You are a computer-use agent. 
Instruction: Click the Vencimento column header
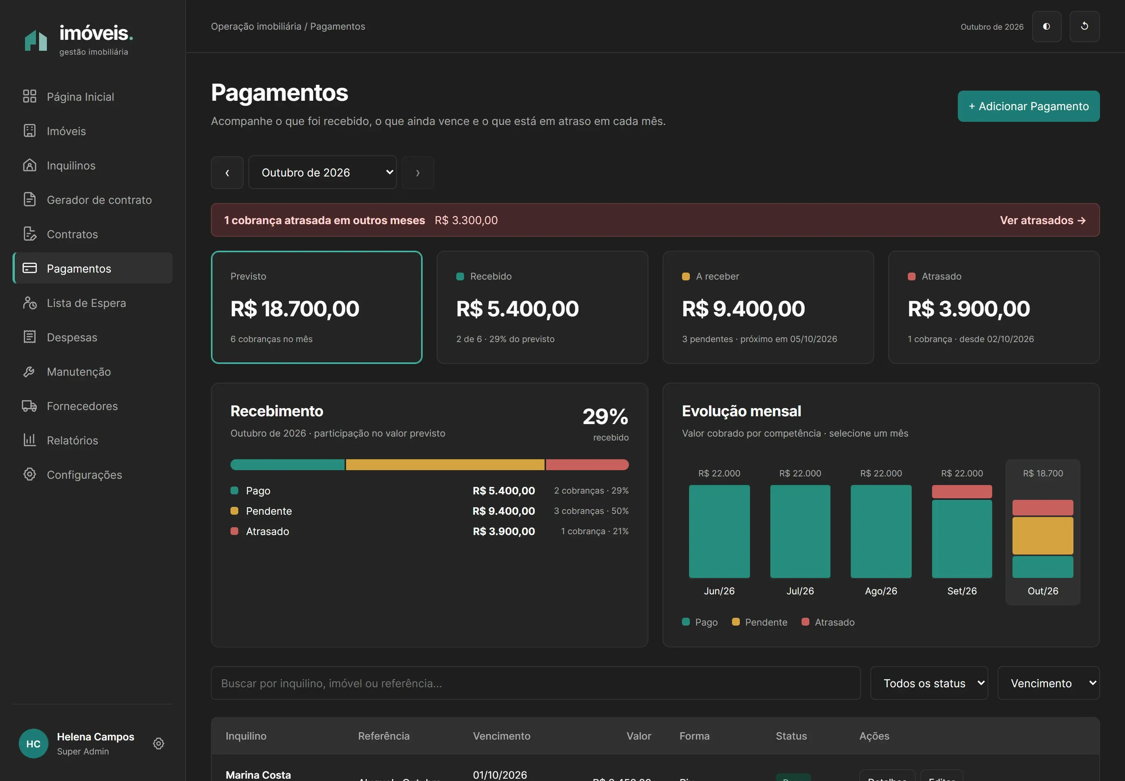[501, 735]
